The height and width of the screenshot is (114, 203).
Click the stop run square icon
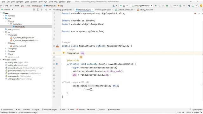pyautogui.click(x=184, y=6)
